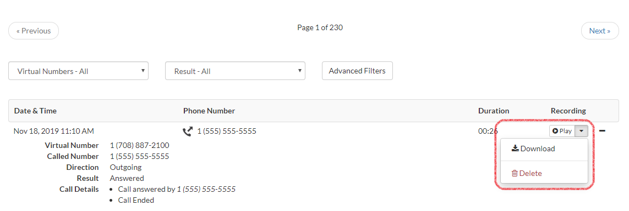Click the Recording column header

point(568,111)
